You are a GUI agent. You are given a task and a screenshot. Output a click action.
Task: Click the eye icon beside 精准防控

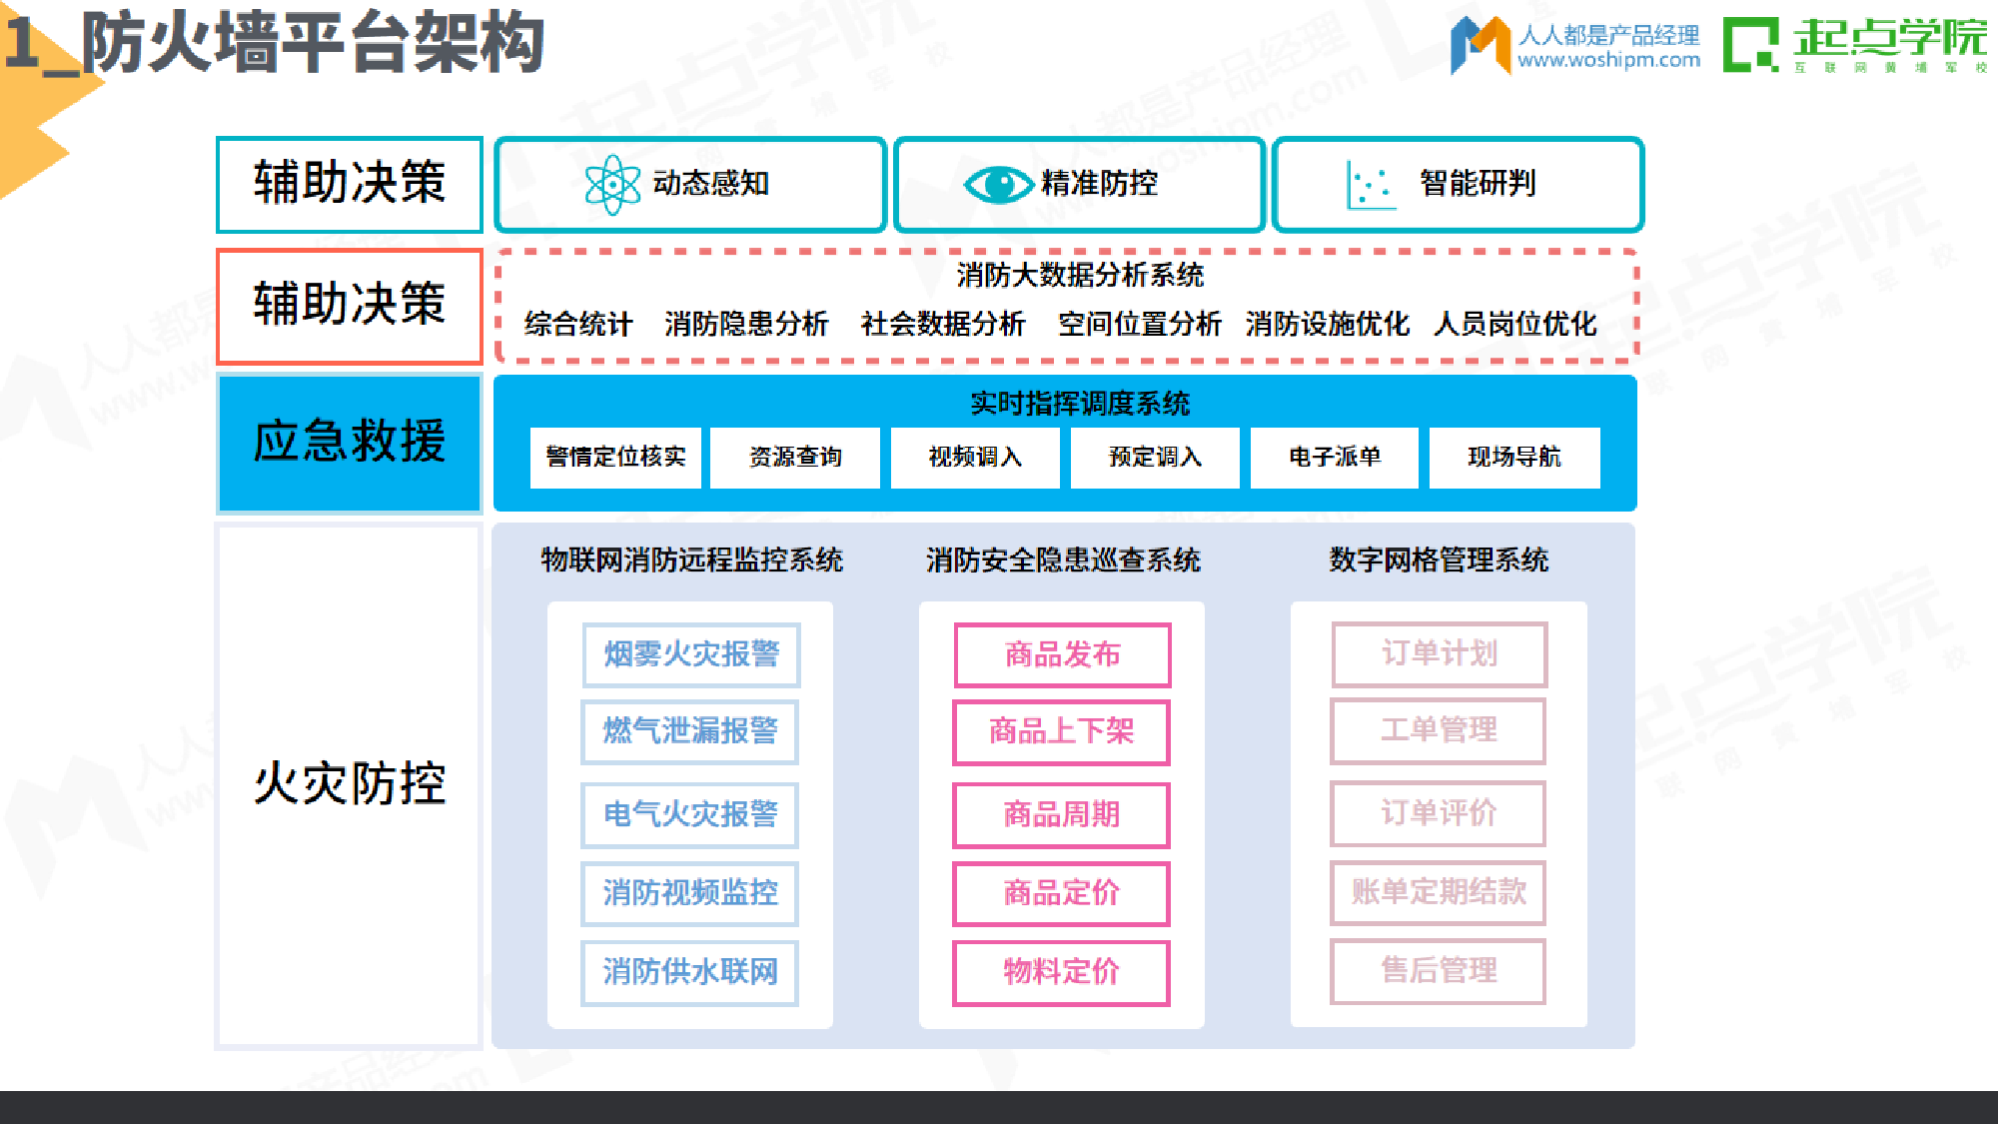[999, 184]
